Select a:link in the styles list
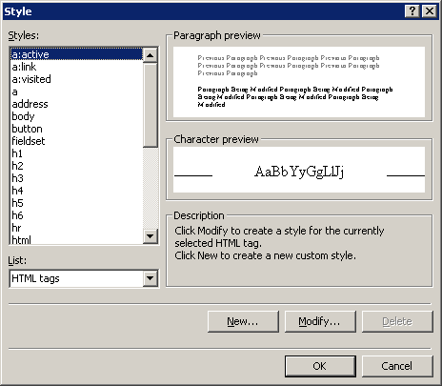This screenshot has height=386, width=442. [x=76, y=67]
